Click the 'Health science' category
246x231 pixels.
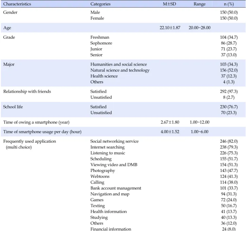coord(104,76)
